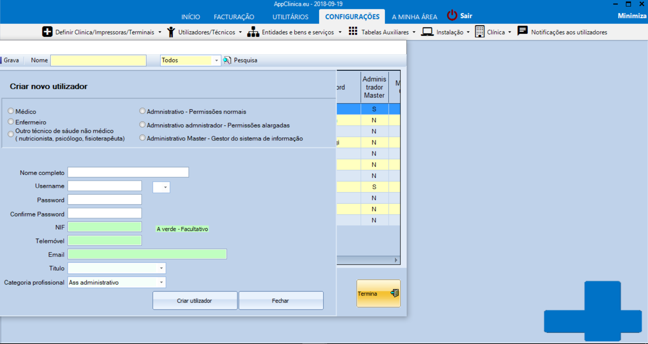Click the Utilizadores/Técnicos person icon

(x=171, y=32)
